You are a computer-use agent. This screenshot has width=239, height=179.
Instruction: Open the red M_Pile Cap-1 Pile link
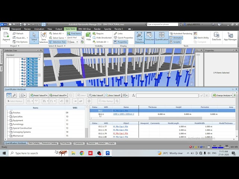[121, 134]
